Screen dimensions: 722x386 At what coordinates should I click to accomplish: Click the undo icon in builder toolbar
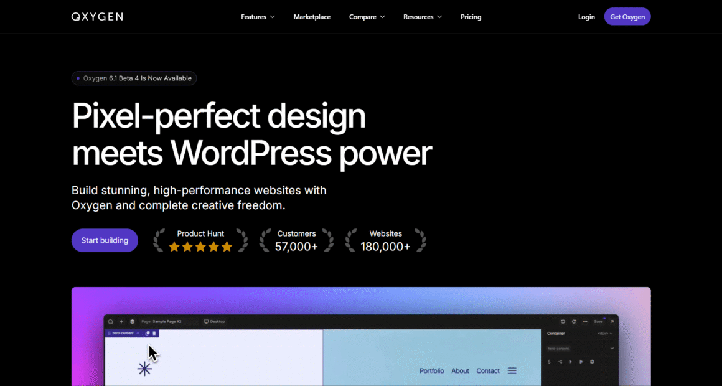[563, 321]
